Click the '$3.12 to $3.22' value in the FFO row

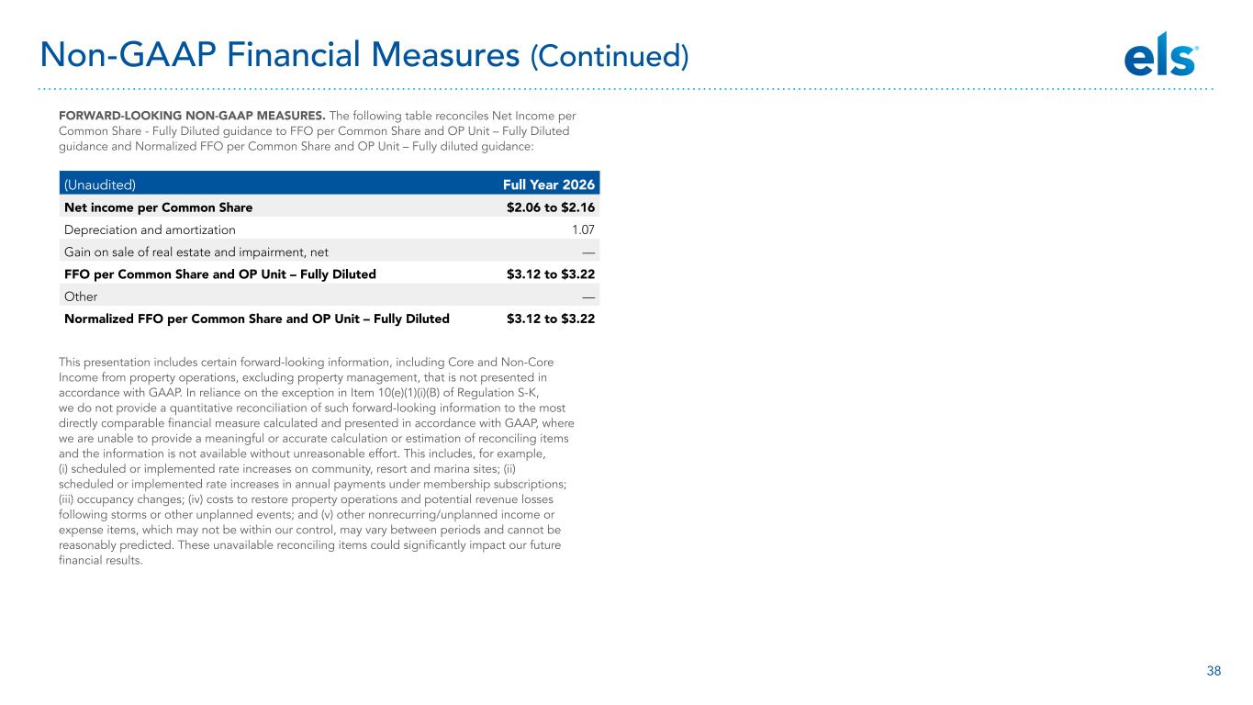pos(551,274)
